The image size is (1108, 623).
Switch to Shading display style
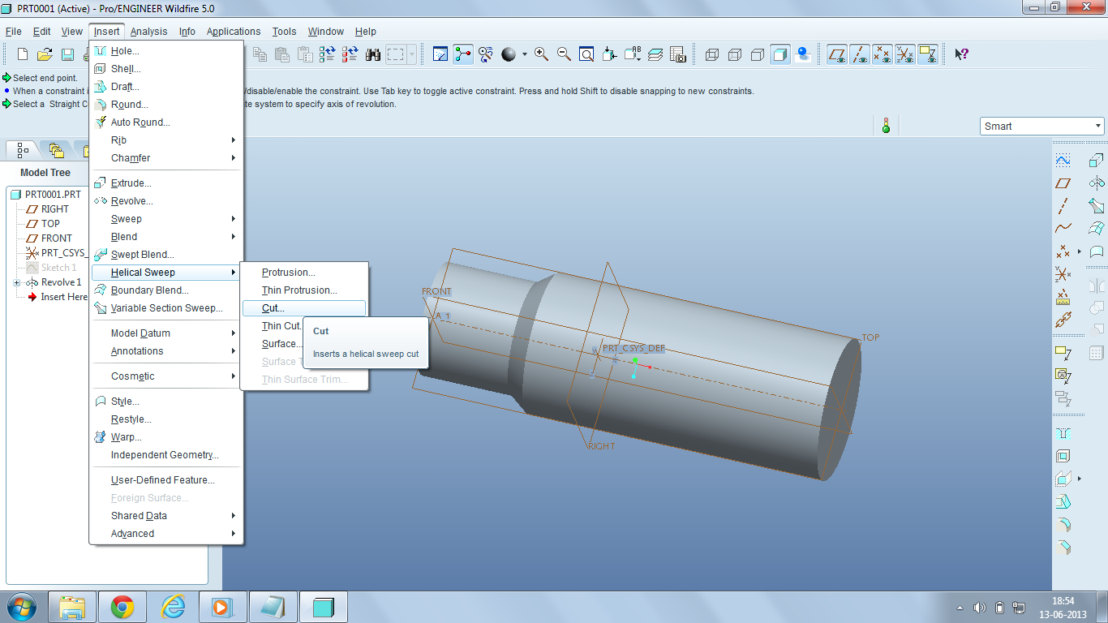(780, 54)
